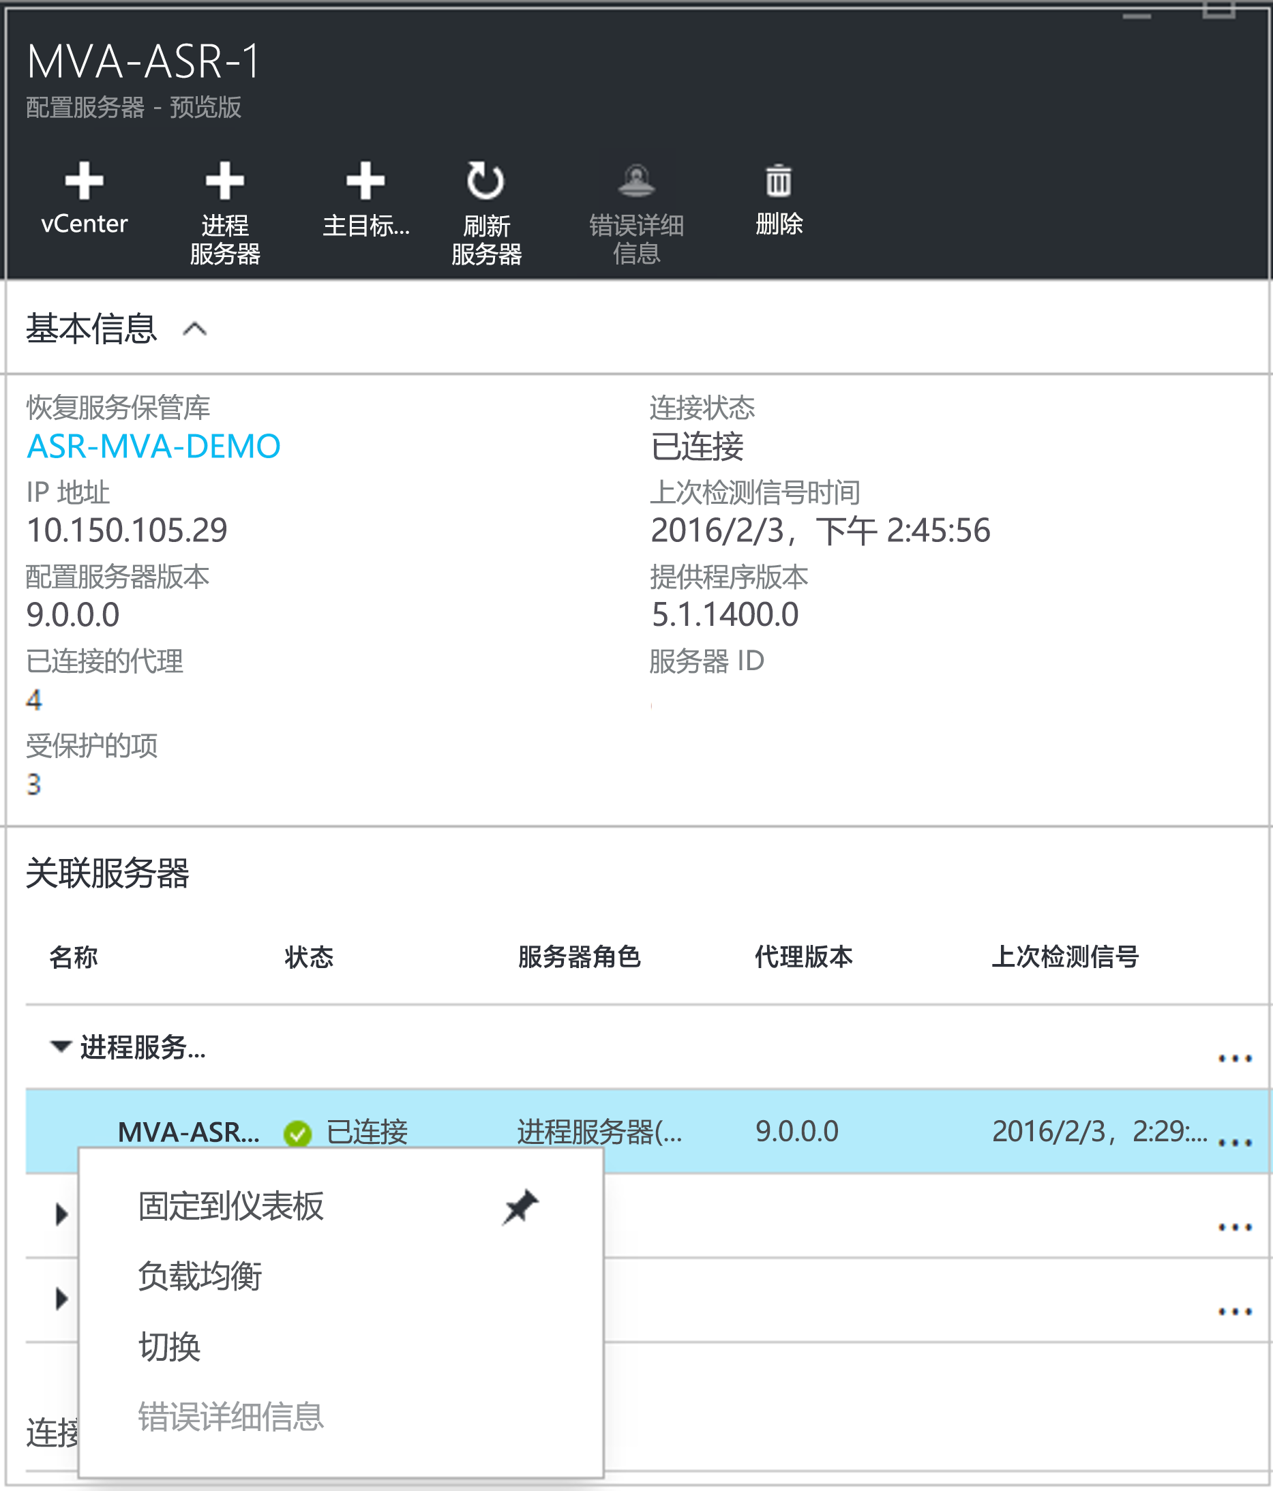
Task: Click the 状态 column header
Action: click(x=309, y=957)
